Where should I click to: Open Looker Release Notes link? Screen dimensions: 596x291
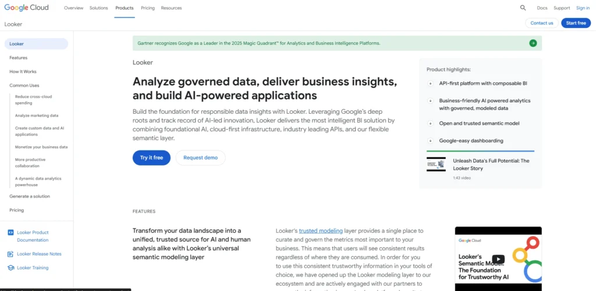tap(39, 254)
